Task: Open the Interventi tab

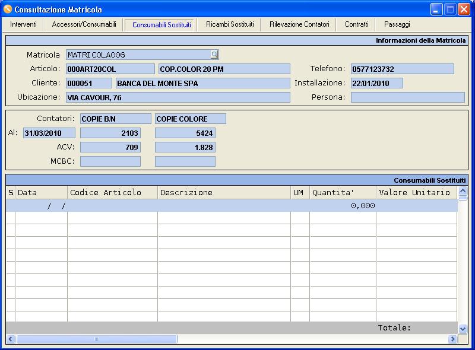Action: click(x=23, y=24)
